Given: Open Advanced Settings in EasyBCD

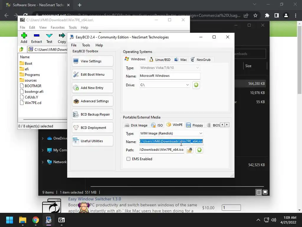Looking at the screenshot, I should (92, 101).
